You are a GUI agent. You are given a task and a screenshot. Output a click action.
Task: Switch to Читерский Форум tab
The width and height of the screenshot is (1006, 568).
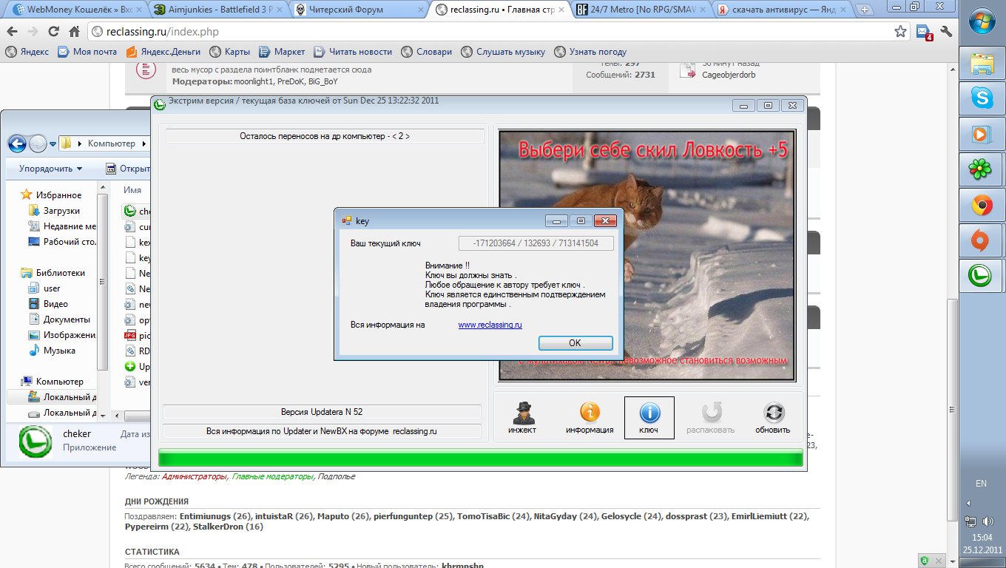tap(358, 10)
